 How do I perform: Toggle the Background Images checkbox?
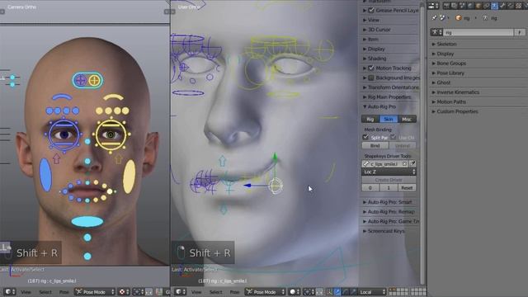(x=371, y=78)
